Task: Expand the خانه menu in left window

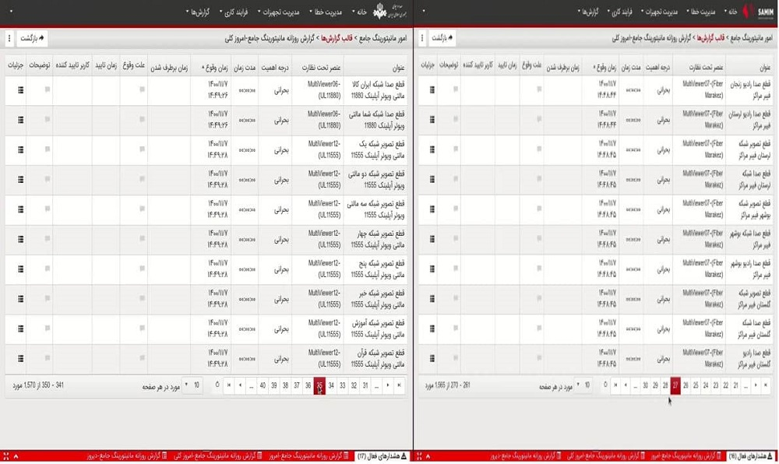Action: tap(361, 12)
